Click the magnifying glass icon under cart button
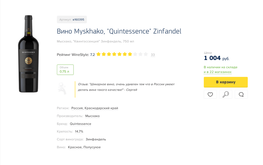The image size is (263, 165). coord(226,95)
